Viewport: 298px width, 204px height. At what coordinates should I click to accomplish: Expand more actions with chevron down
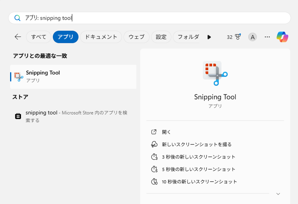click(x=278, y=194)
